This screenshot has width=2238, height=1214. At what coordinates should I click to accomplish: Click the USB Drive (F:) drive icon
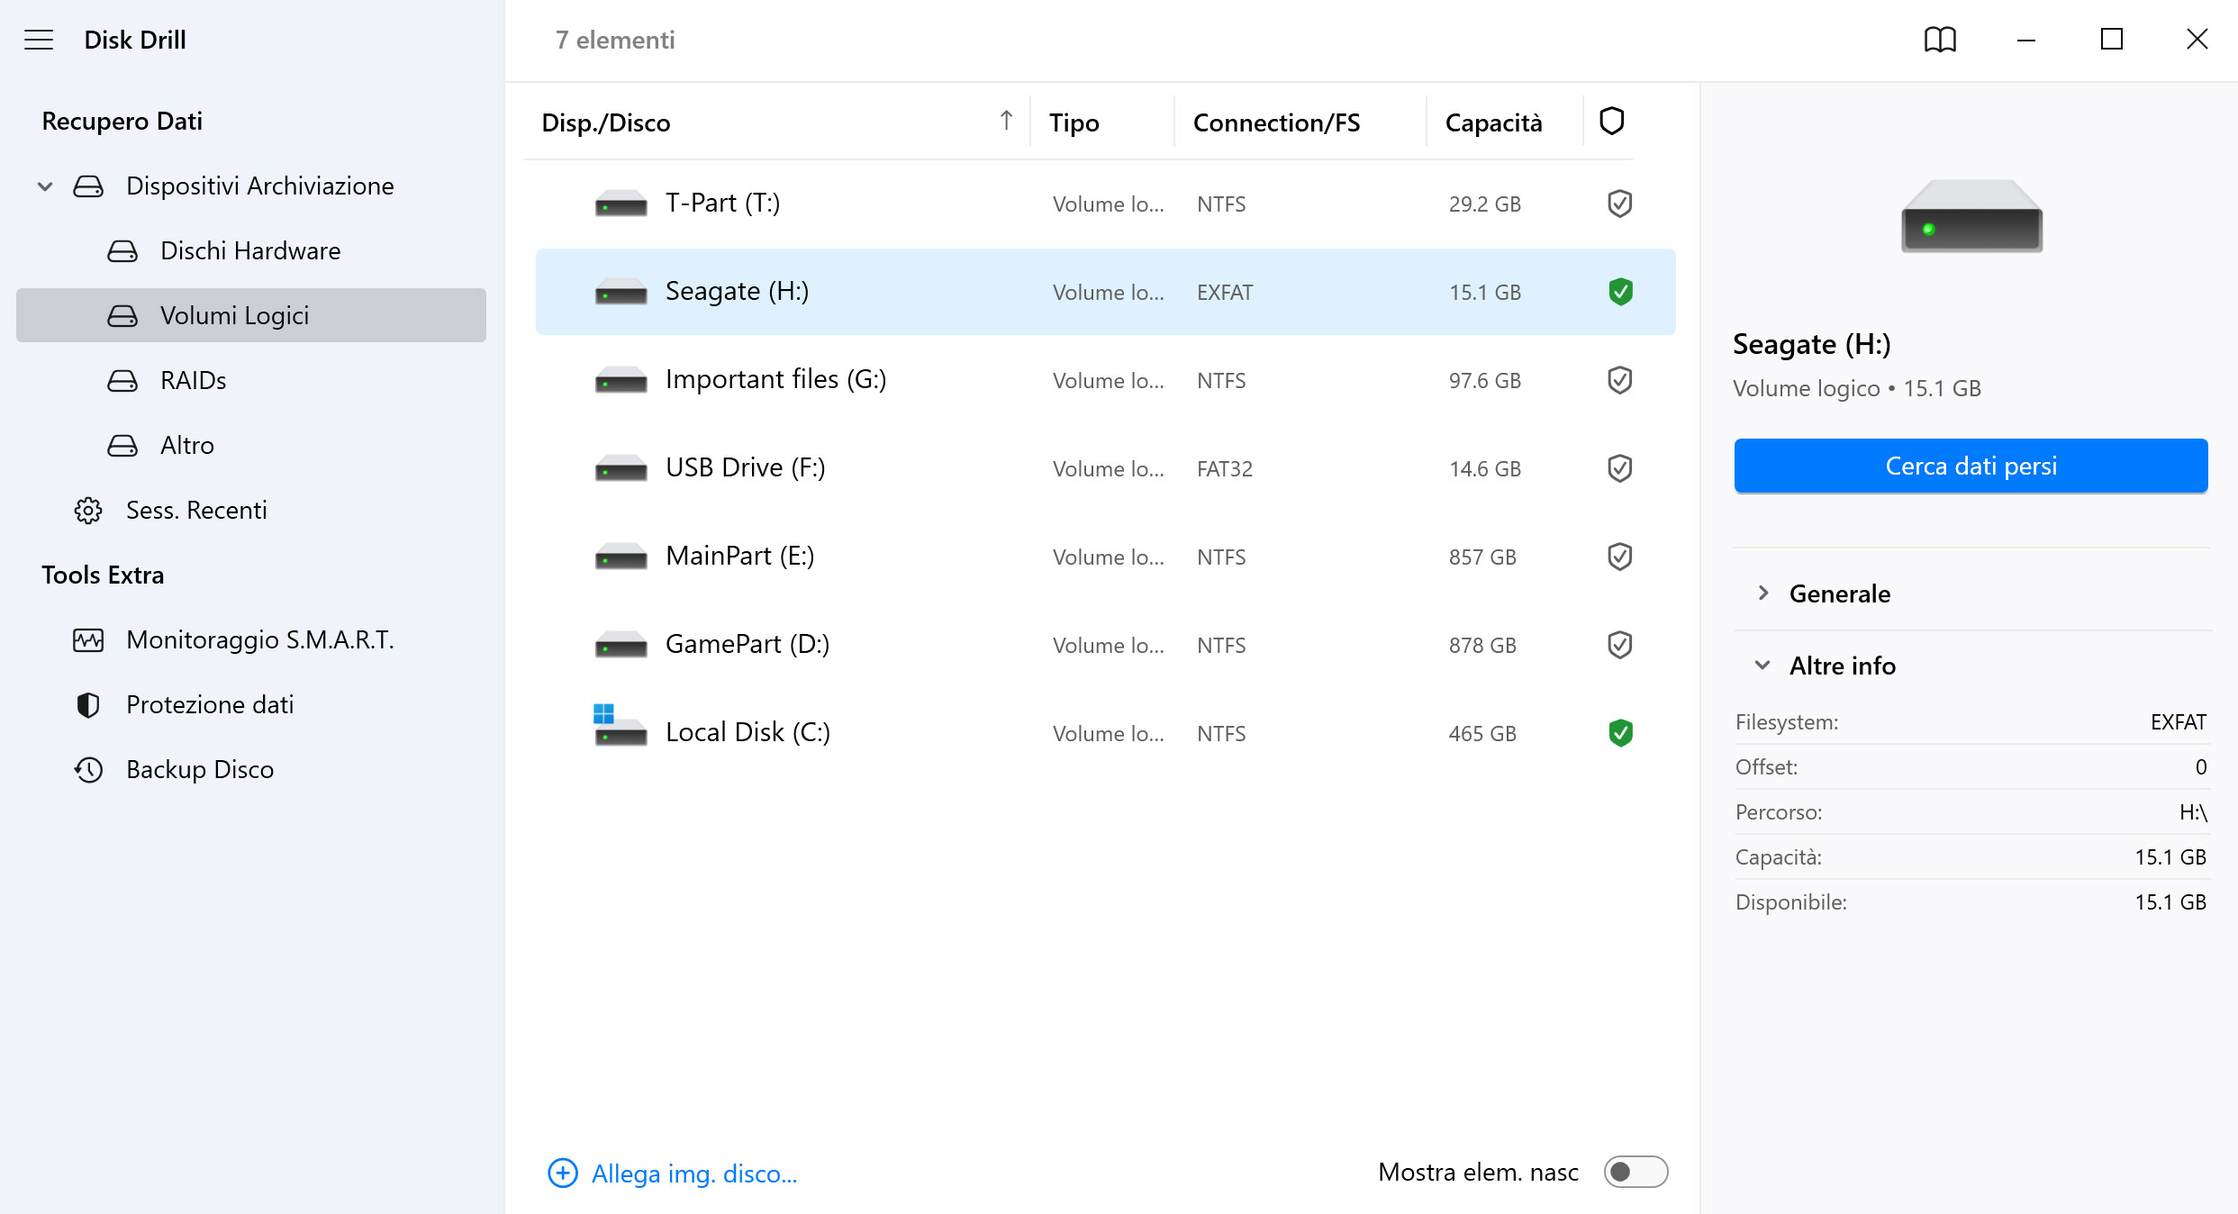coord(621,469)
